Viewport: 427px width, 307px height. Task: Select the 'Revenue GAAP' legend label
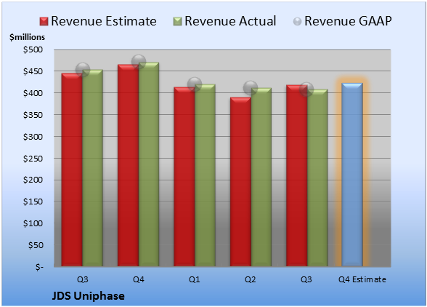point(348,21)
